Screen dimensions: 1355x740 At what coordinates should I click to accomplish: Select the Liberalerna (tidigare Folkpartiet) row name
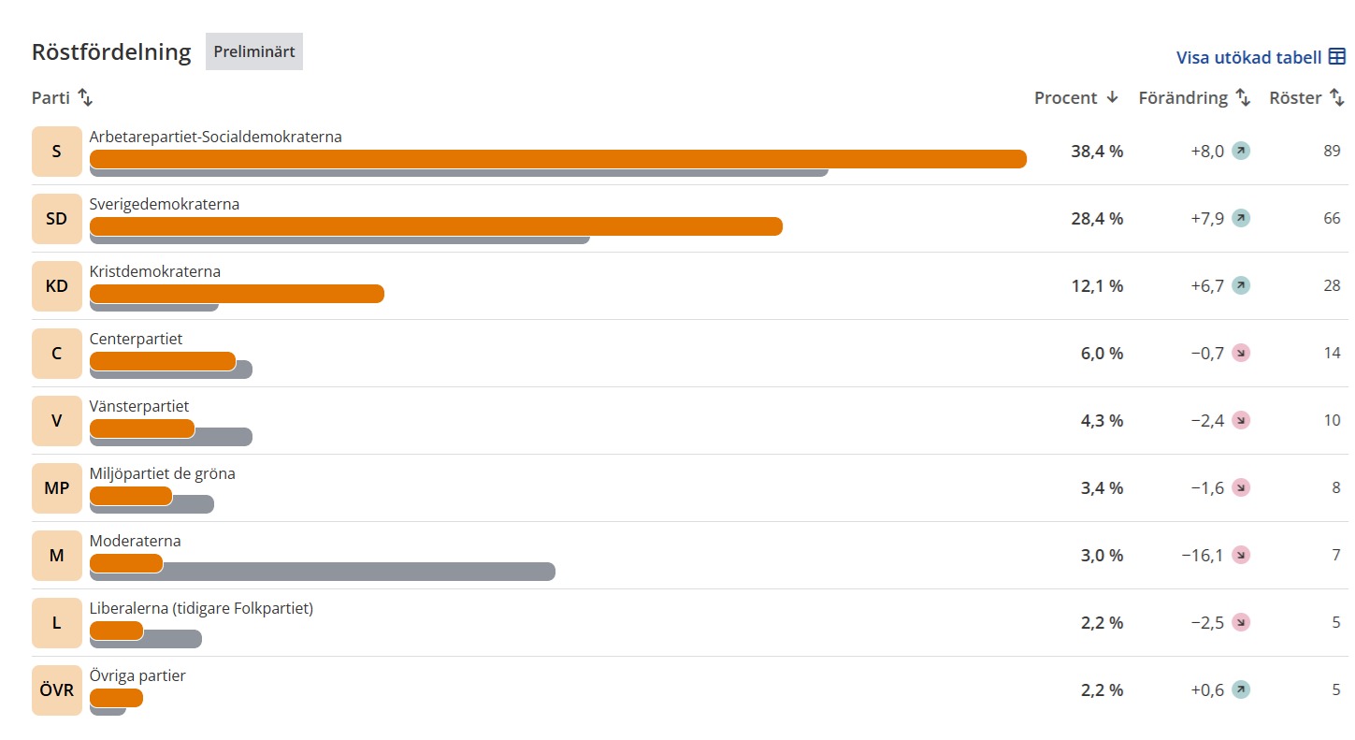point(201,608)
